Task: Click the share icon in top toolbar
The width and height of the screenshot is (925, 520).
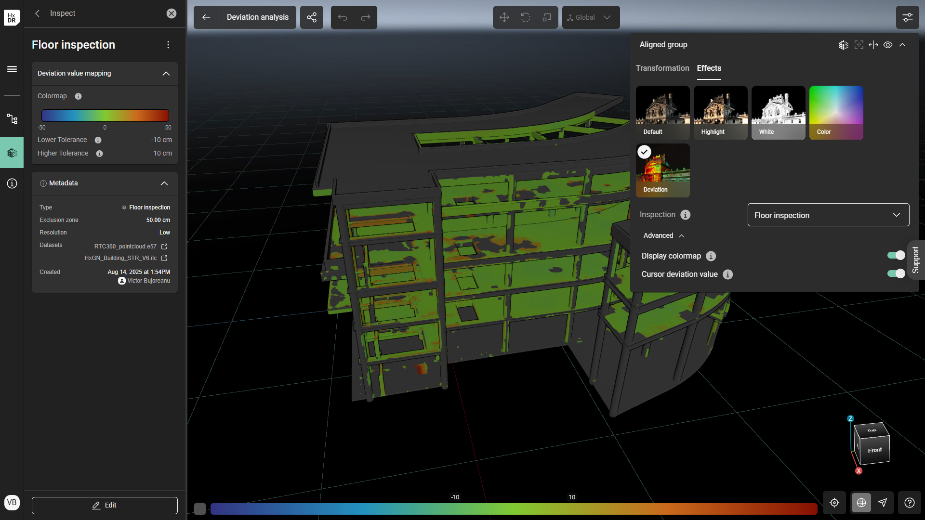Action: pos(312,17)
